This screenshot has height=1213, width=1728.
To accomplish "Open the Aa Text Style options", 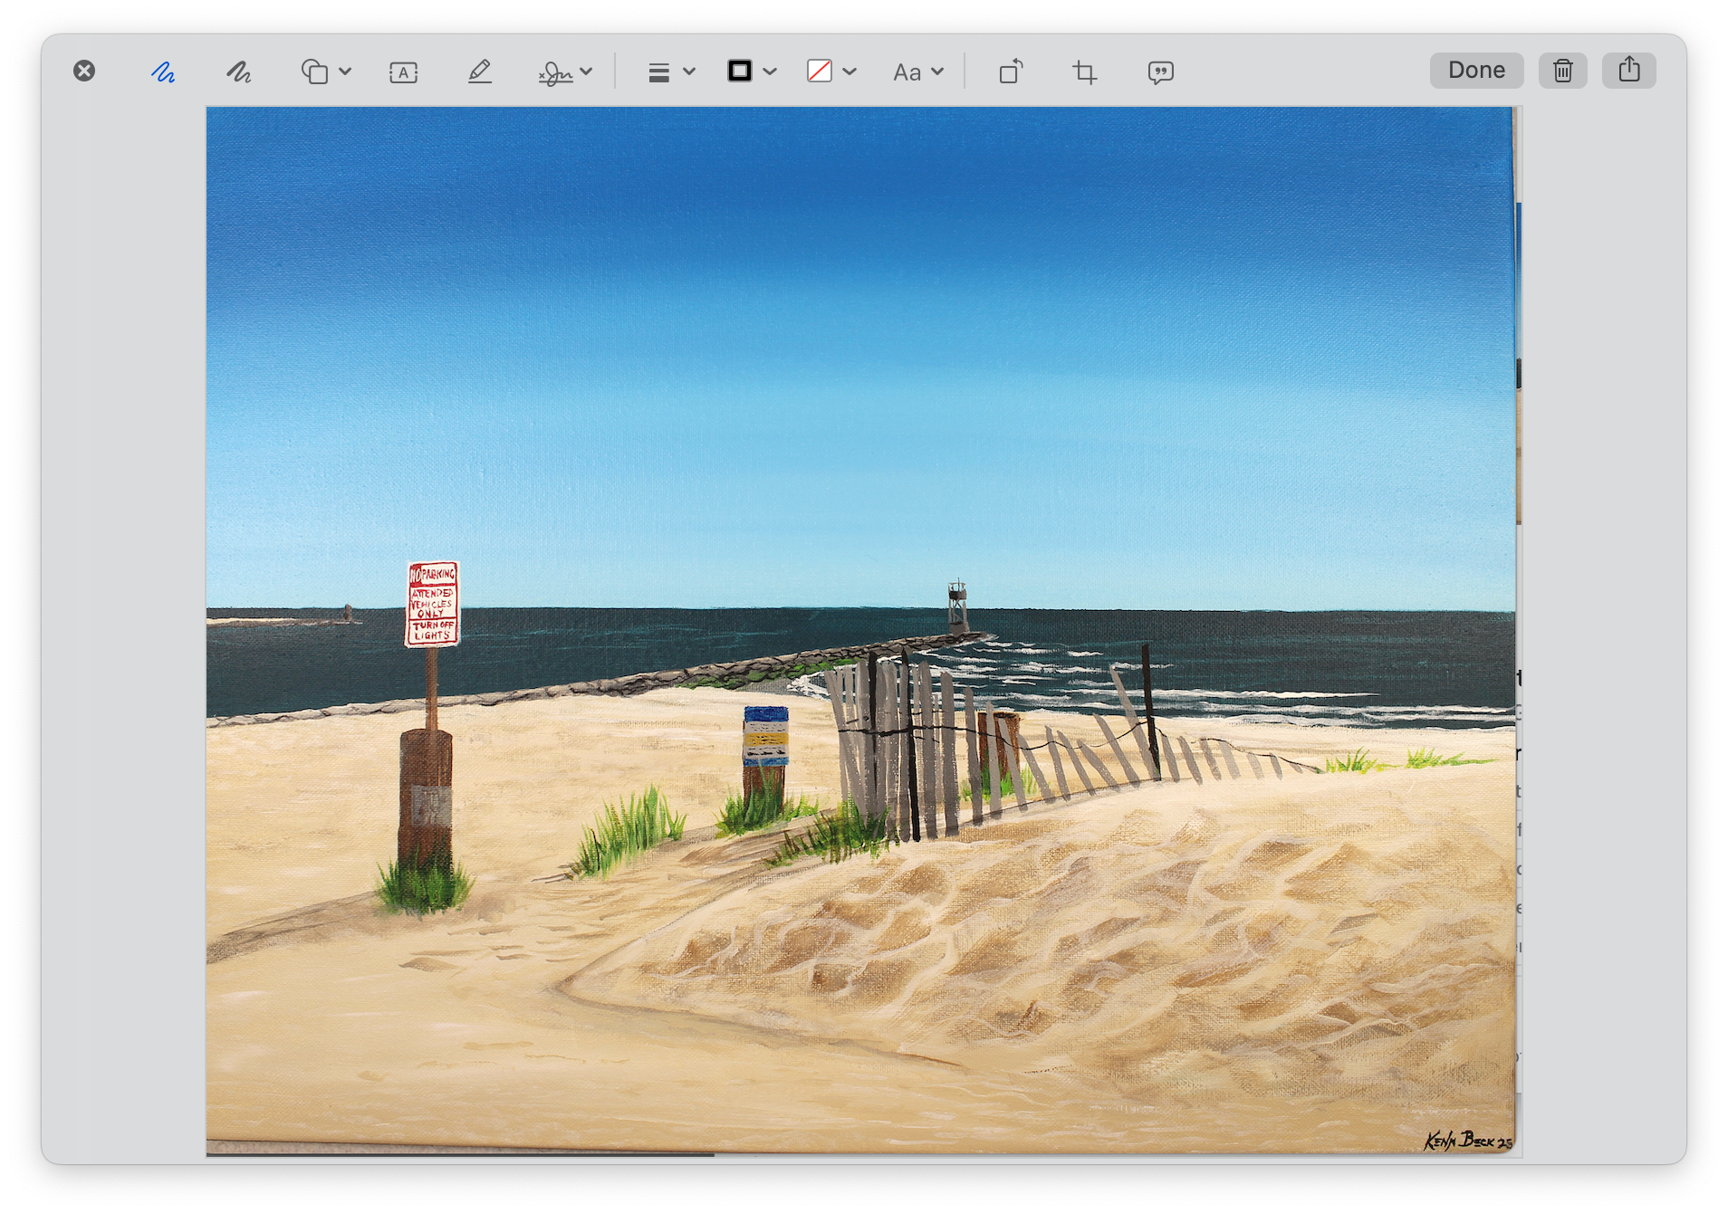I will click(x=907, y=72).
